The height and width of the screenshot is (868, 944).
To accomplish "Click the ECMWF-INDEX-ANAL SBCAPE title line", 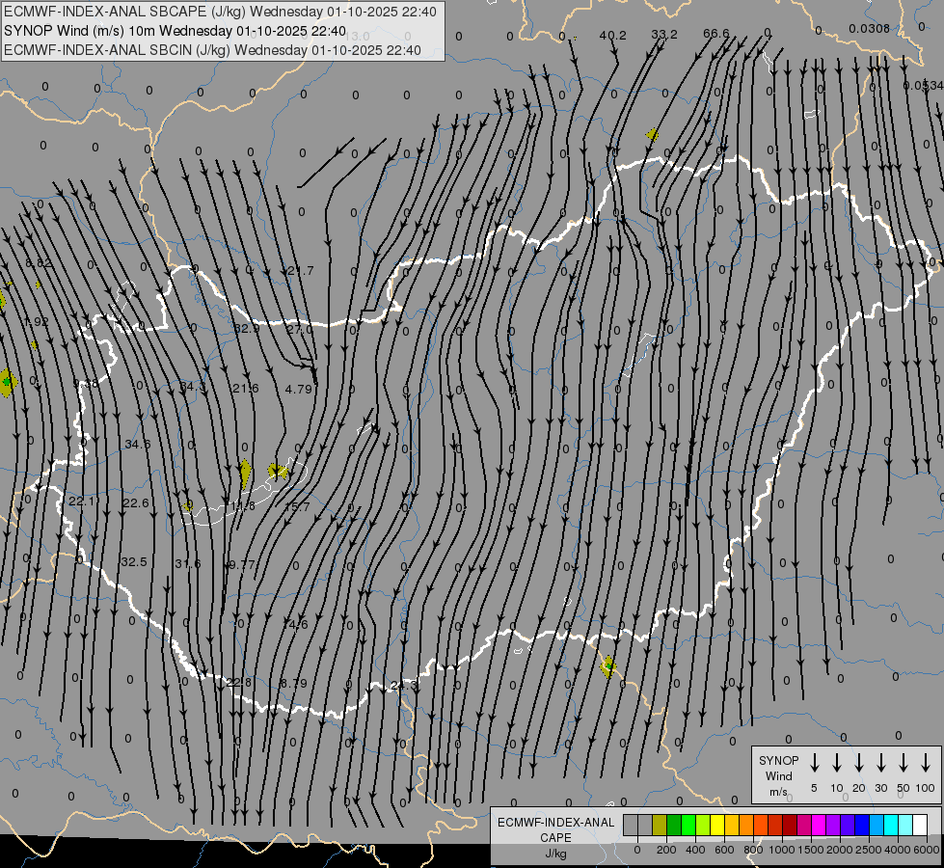I will (220, 11).
